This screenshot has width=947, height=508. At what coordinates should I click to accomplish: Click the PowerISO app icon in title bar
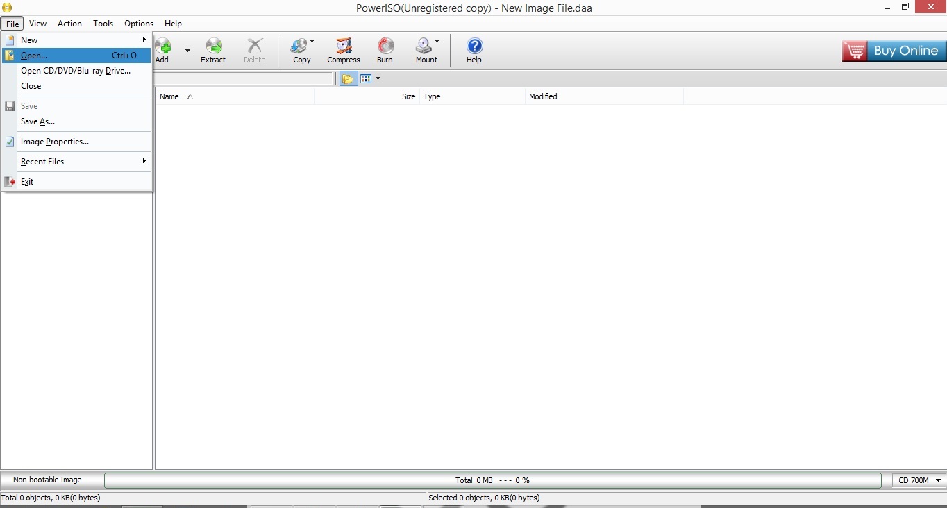click(7, 8)
